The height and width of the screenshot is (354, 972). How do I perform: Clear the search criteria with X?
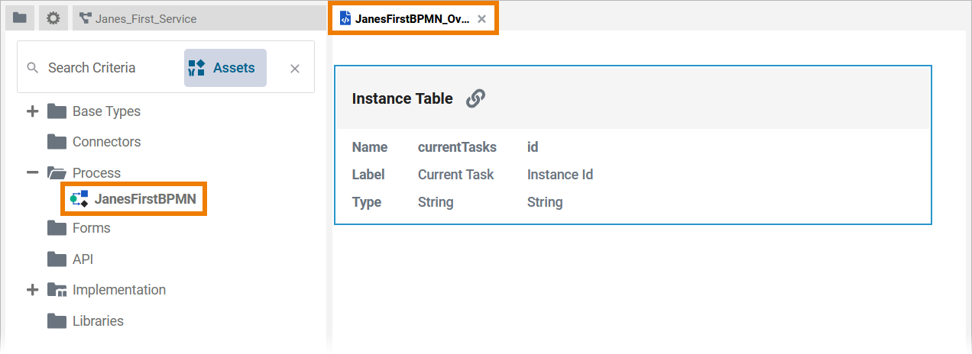point(294,69)
